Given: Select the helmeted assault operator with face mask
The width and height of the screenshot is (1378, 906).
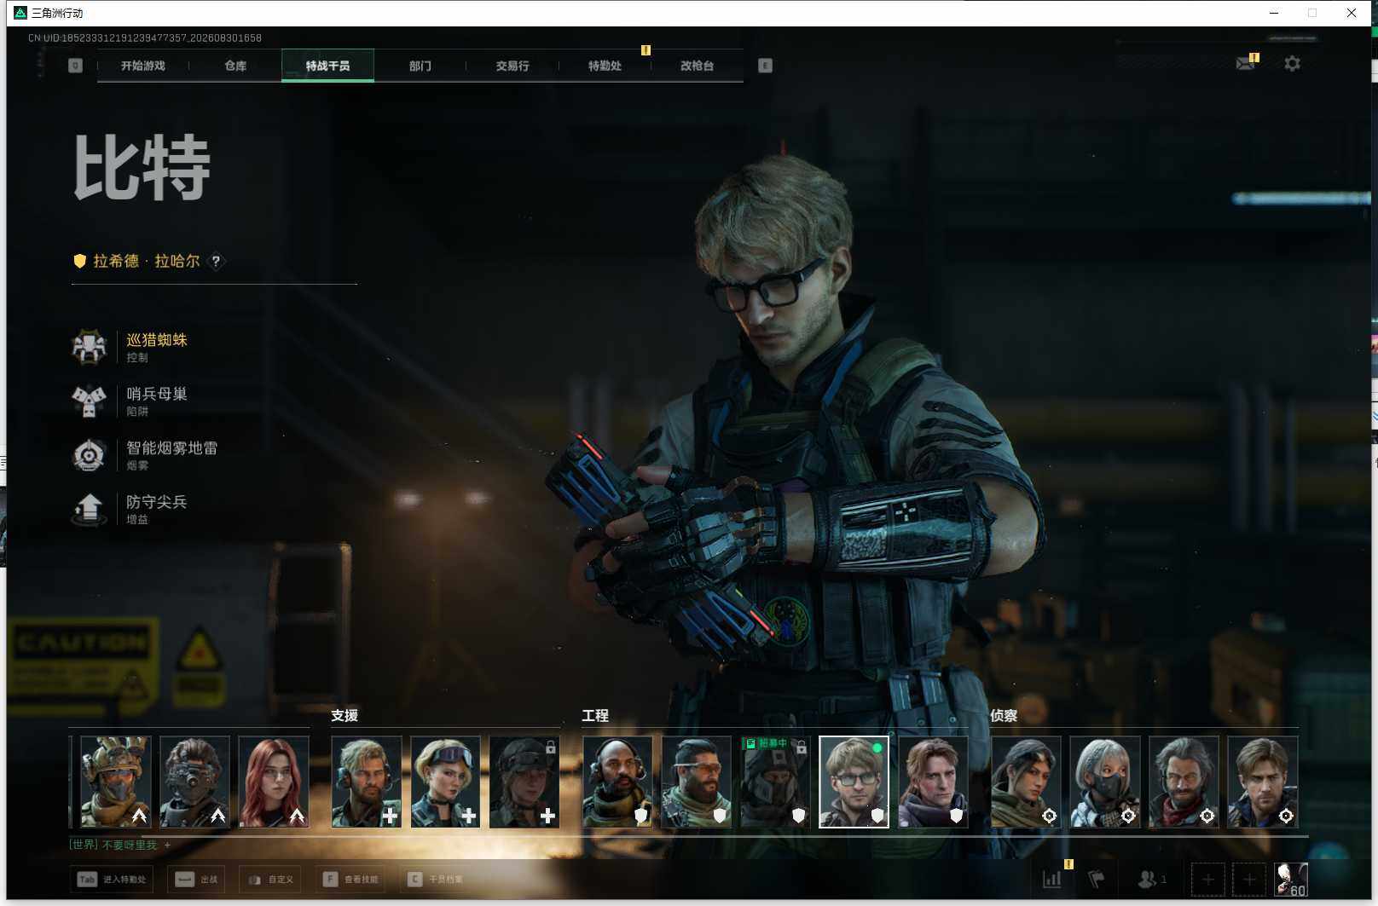Looking at the screenshot, I should 116,782.
